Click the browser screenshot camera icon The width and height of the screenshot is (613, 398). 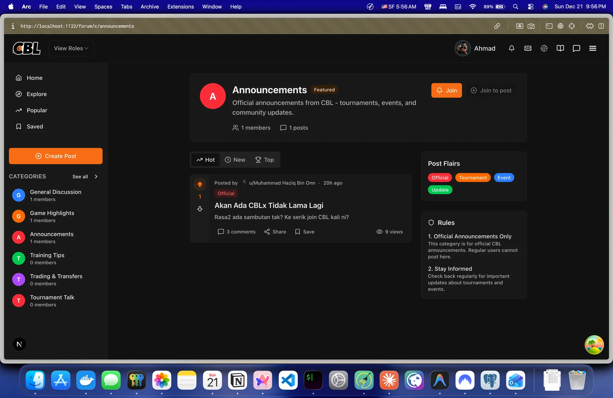[x=531, y=26]
